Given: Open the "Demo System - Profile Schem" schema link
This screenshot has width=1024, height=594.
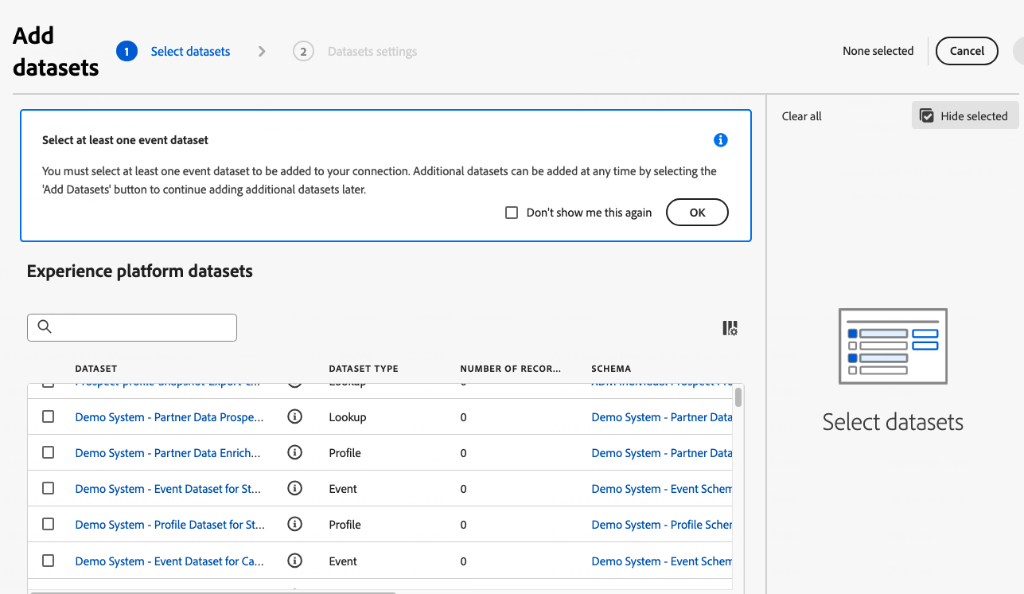Looking at the screenshot, I should [662, 525].
